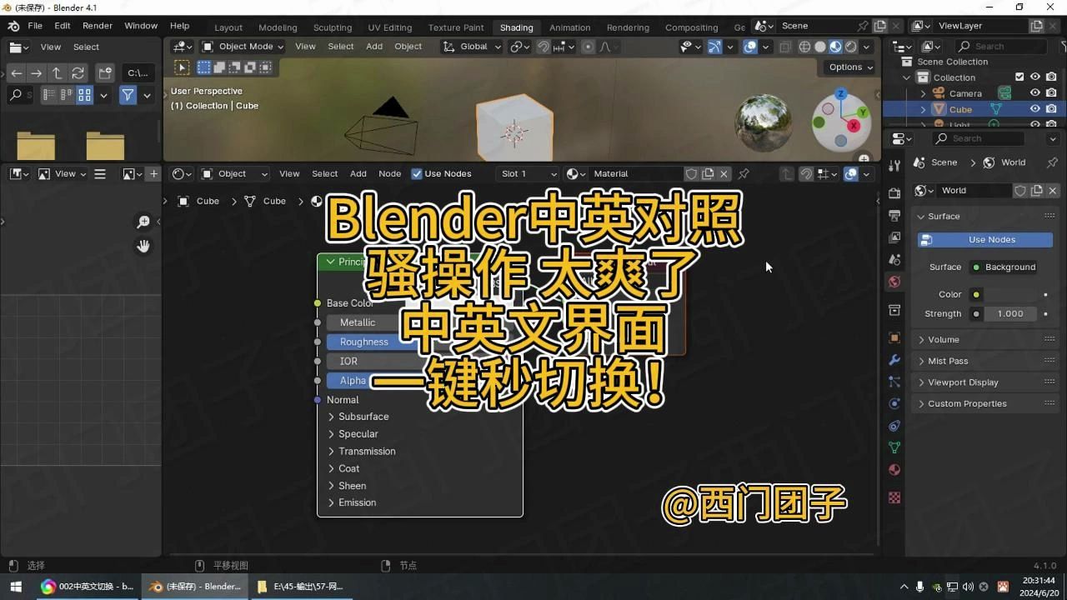
Task: Click the Background surface shader button
Action: (1004, 267)
